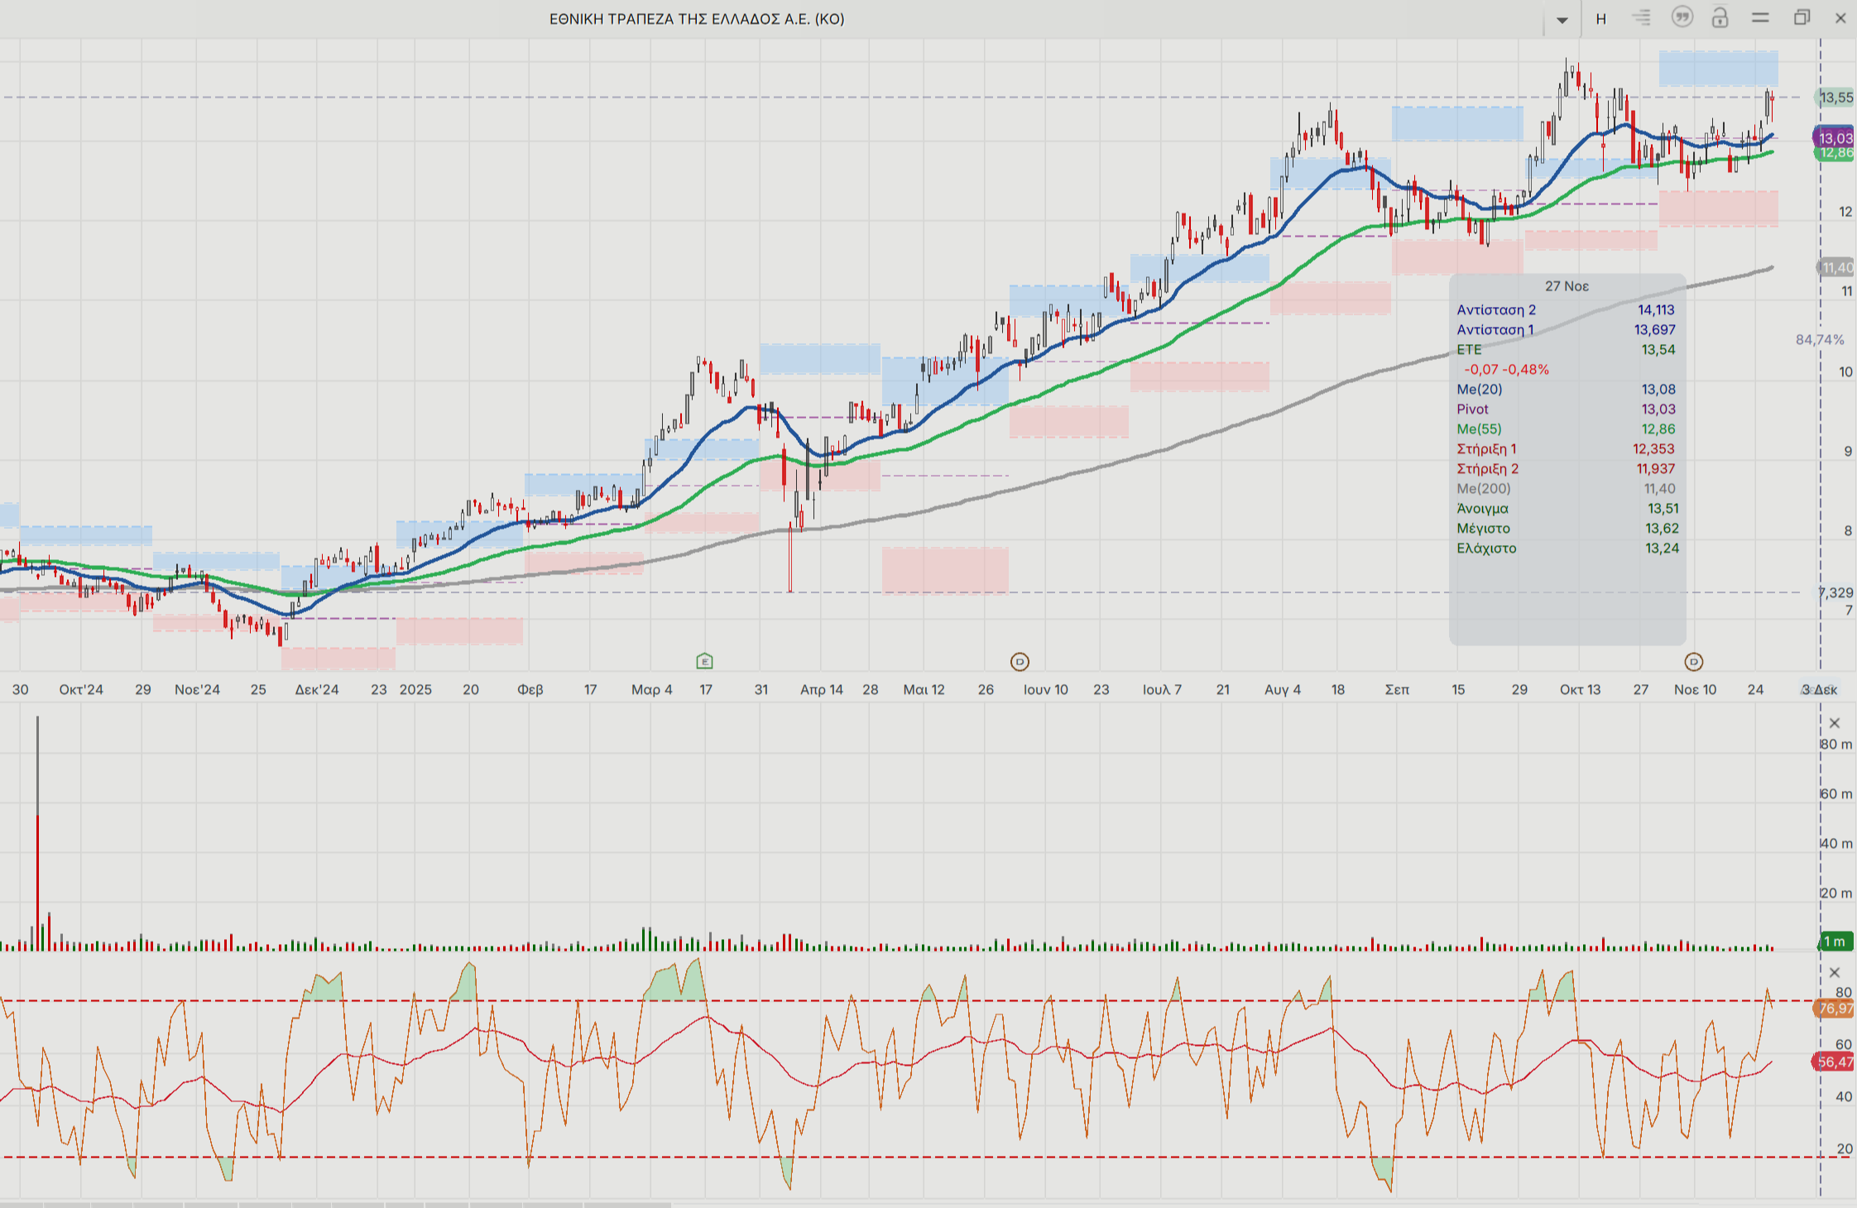Viewport: 1857px width, 1208px height.
Task: Click the ΕΘΝΙΚΗ ΤΡΑΠΕΖΑ chart title
Action: coord(697,19)
